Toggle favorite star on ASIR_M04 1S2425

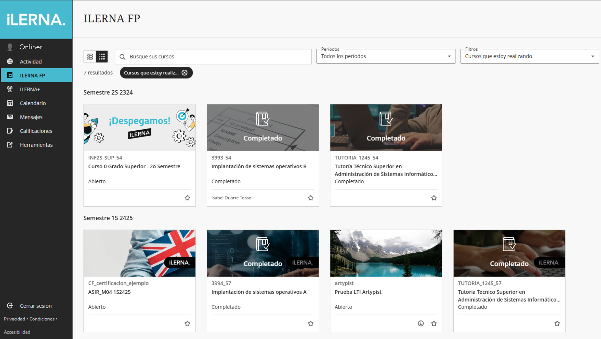(187, 324)
